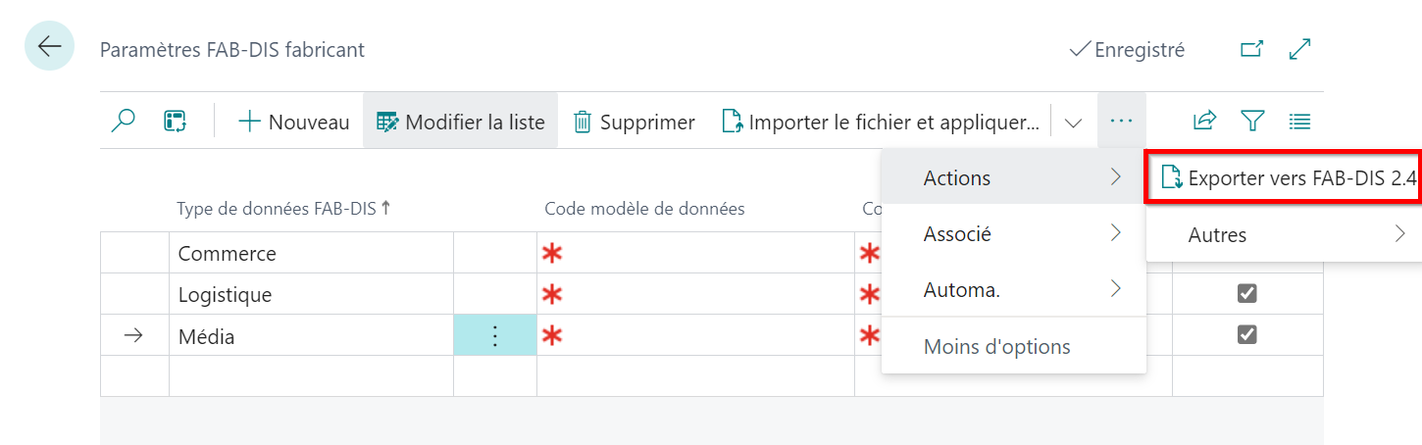Uncheck the checkbox in the Logistique row

point(1247,293)
